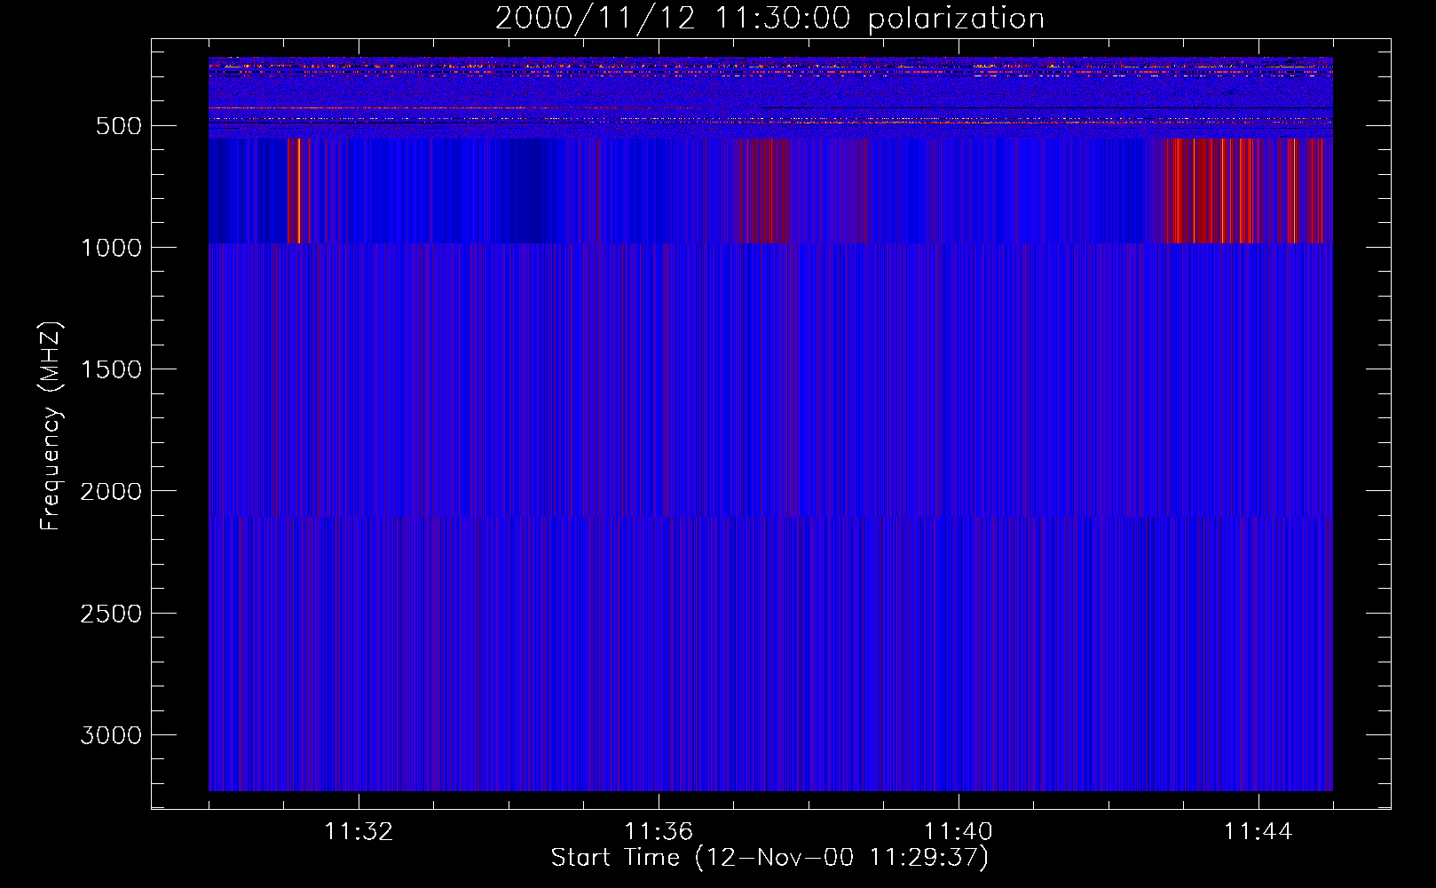The height and width of the screenshot is (888, 1436).
Task: Select the 'Frequency (MHZ)' axis label
Action: (51, 426)
